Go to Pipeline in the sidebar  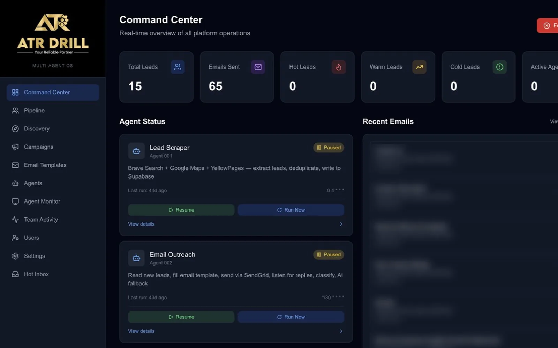(x=53, y=110)
